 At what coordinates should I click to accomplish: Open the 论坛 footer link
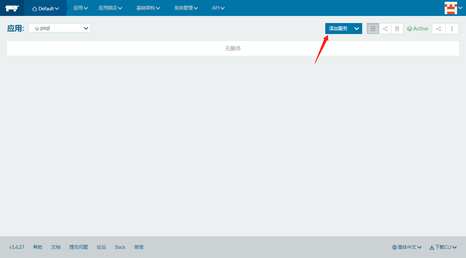point(101,247)
